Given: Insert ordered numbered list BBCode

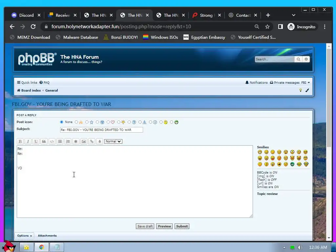Looking at the screenshot, I should pyautogui.click(x=68, y=141).
